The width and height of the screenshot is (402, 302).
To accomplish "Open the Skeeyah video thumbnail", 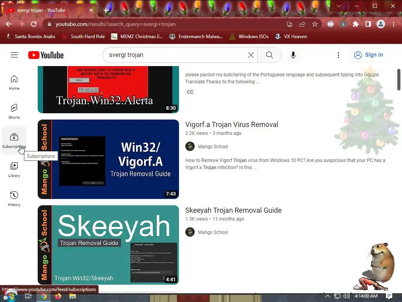I will [x=108, y=245].
